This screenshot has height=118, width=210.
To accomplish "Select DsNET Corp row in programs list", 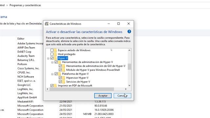I will click(24, 52).
